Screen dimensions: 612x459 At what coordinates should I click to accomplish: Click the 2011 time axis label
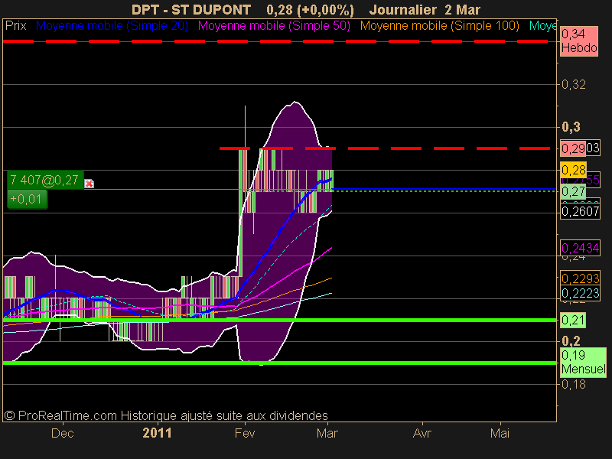(158, 433)
